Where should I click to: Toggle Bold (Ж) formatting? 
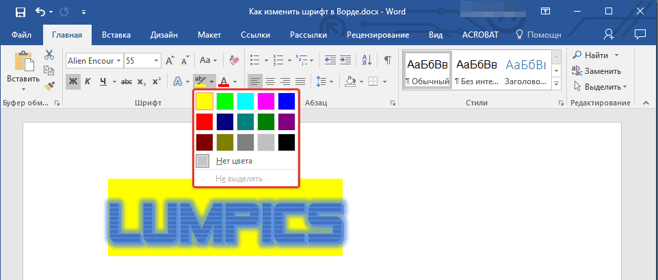[73, 82]
